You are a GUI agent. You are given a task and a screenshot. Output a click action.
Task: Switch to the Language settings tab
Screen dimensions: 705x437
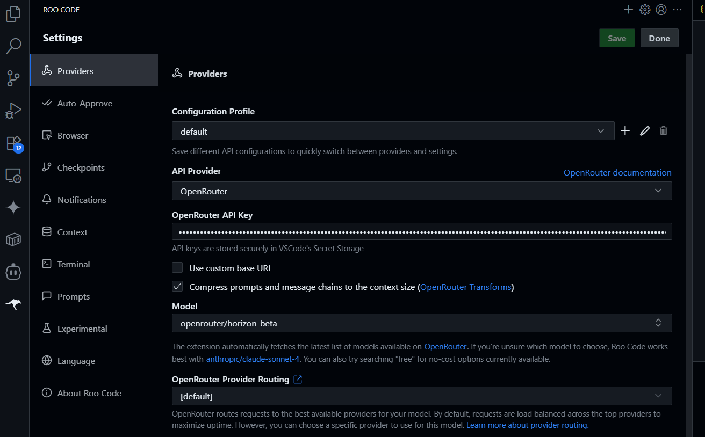coord(94,361)
